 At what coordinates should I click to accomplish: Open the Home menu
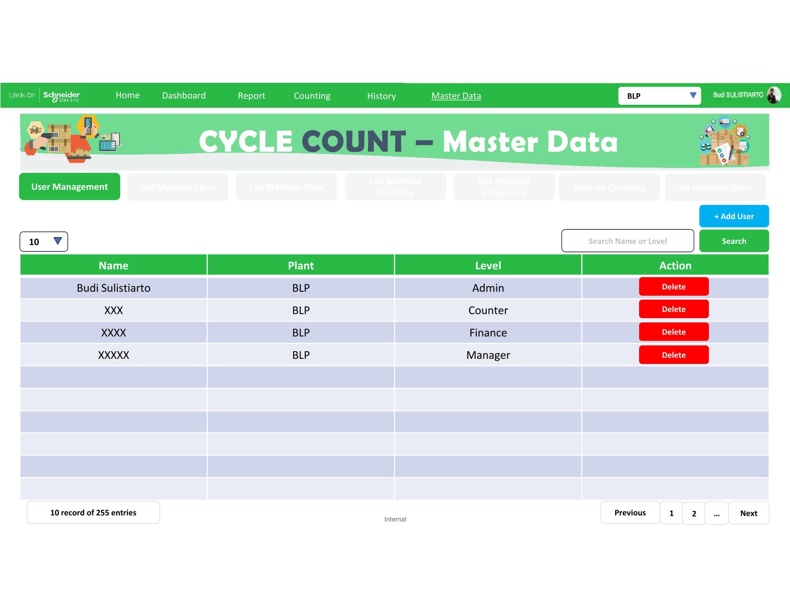[127, 95]
